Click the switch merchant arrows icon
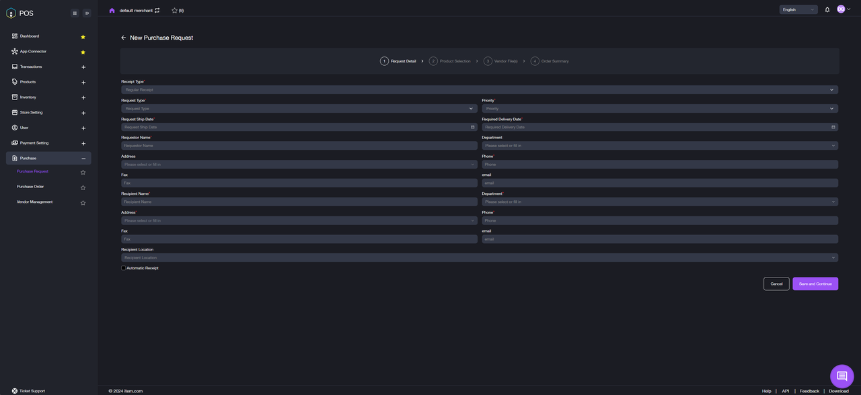The width and height of the screenshot is (861, 395). [157, 10]
